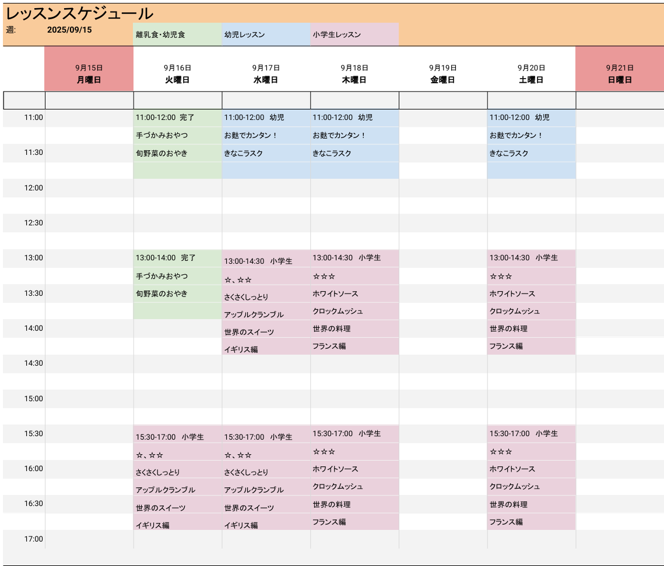Viewport: 664px width, 566px height.
Task: Click Tuesday's 世界のスイーツ cell
Action: point(177,504)
